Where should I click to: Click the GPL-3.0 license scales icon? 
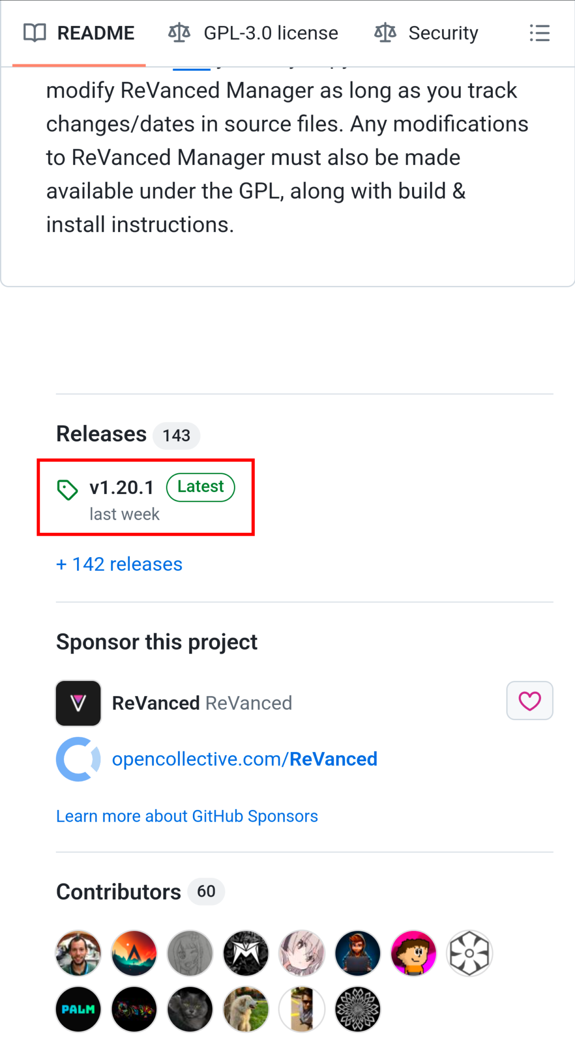(179, 32)
